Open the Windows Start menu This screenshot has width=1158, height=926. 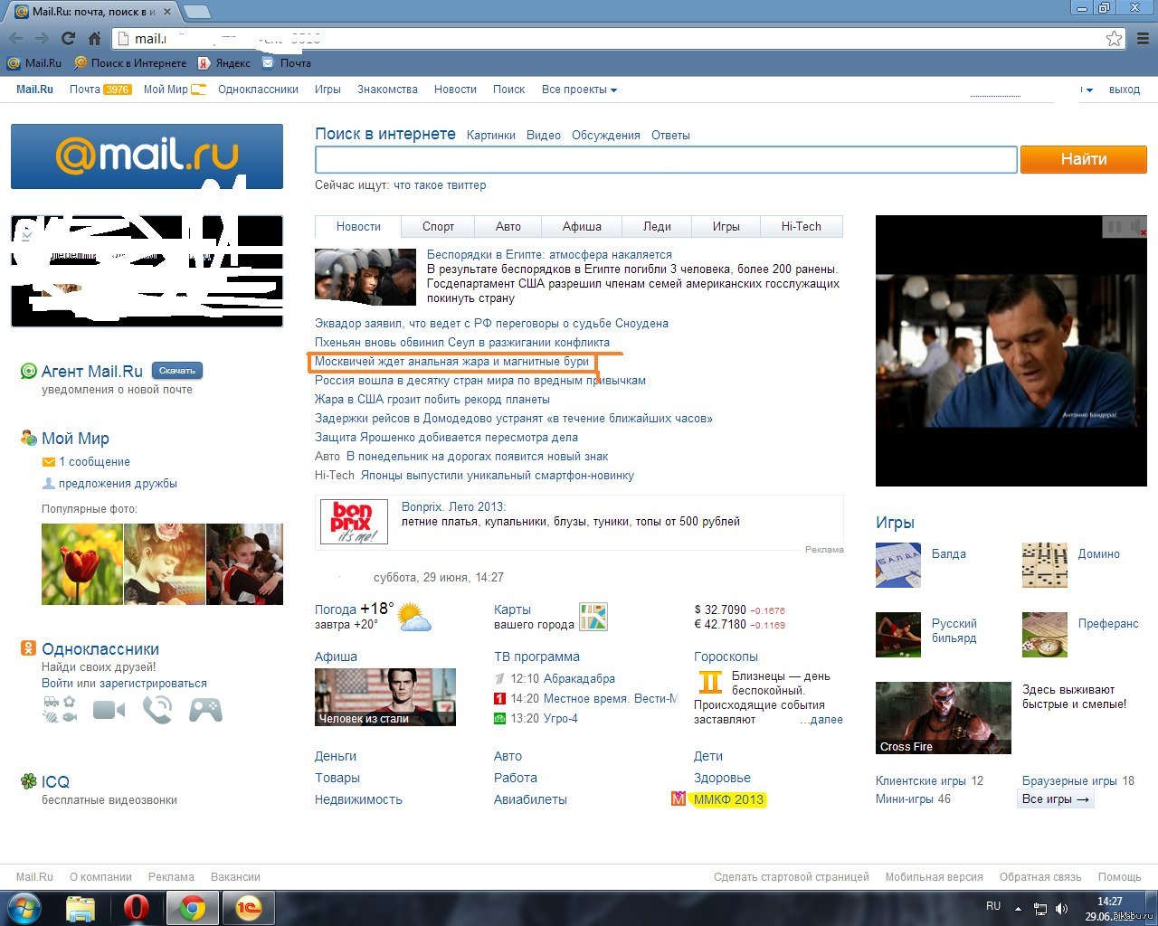(x=24, y=908)
